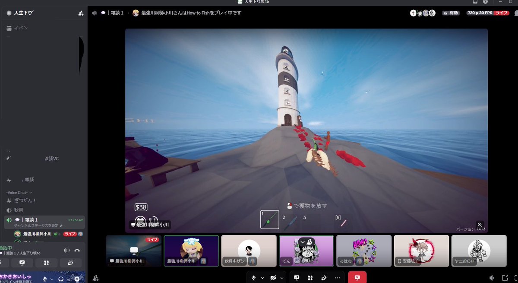Open more options ellipsis in call bar

(337, 278)
